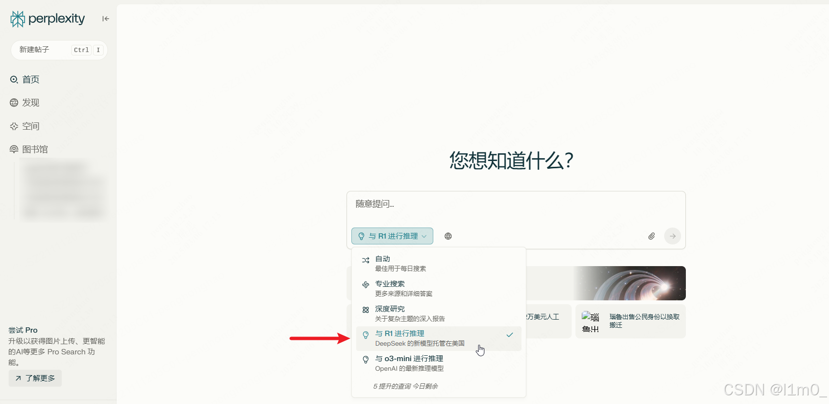
Task: Open new thread via 新建帖子 button
Action: [x=59, y=50]
